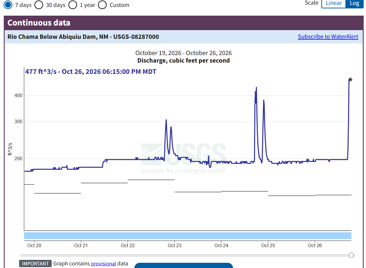Open the provisional data link
This screenshot has height=268, width=366.
pos(104,264)
